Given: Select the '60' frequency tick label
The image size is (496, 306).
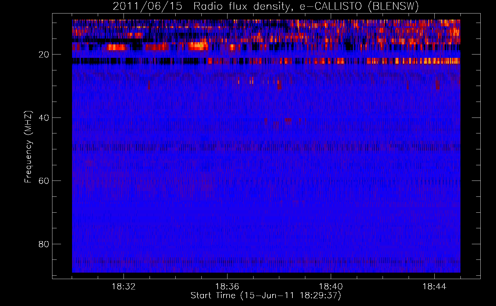Looking at the screenshot, I should tap(44, 181).
